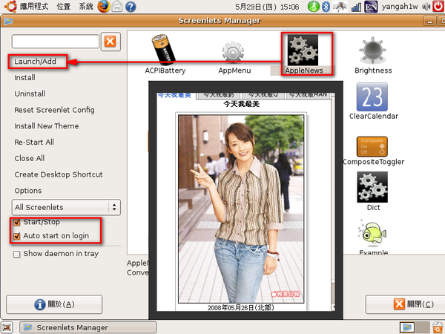The image size is (445, 334).
Task: Switch to the 今天我最美 tab
Action: coord(174,95)
